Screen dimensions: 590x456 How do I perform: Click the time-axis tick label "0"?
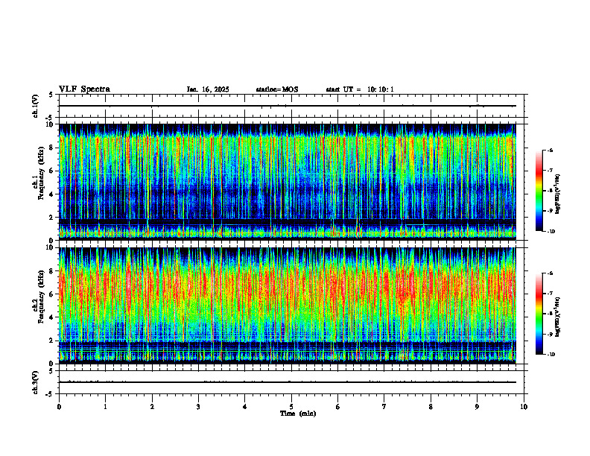(59, 407)
